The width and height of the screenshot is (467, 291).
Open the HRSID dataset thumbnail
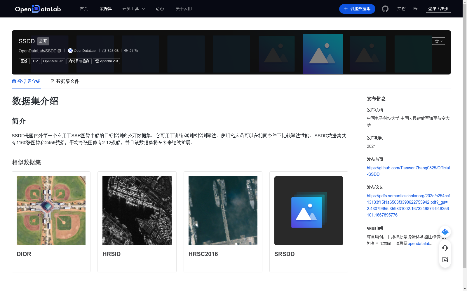pos(137,210)
